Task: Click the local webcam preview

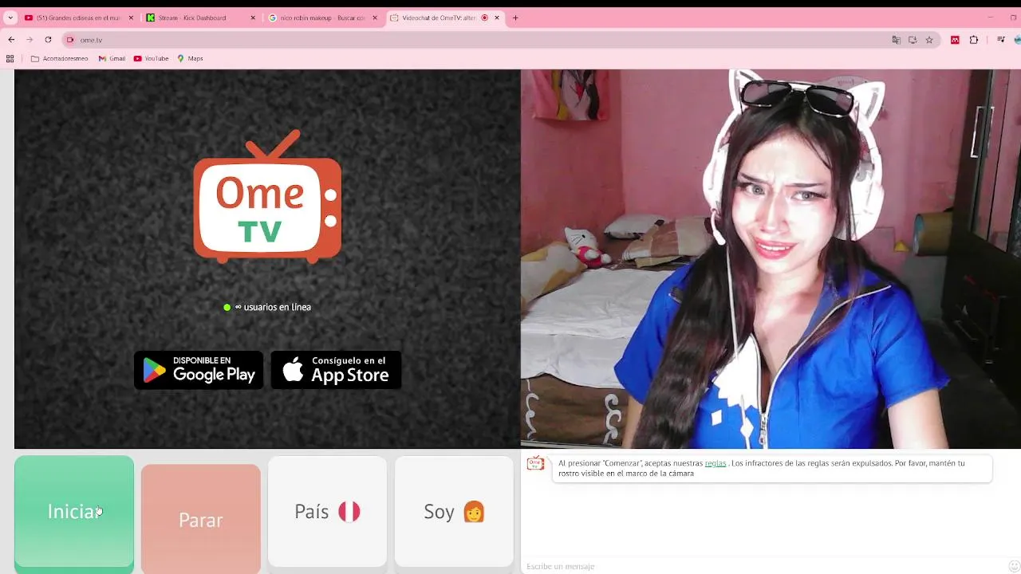Action: point(771,259)
